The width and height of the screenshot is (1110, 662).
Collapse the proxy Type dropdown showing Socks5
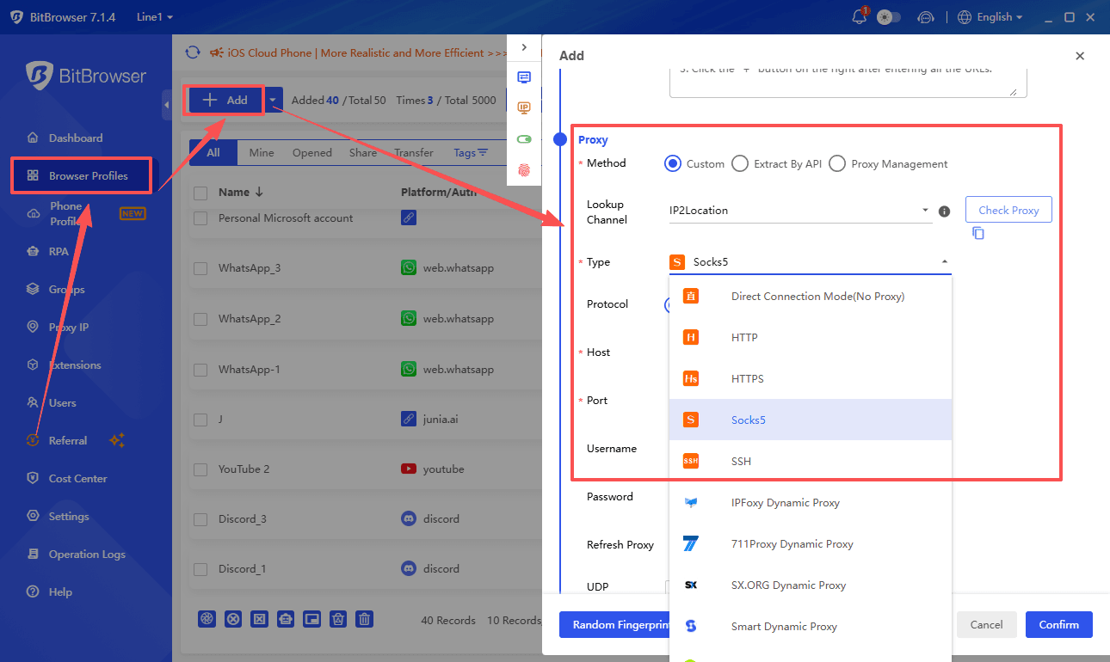pyautogui.click(x=811, y=262)
